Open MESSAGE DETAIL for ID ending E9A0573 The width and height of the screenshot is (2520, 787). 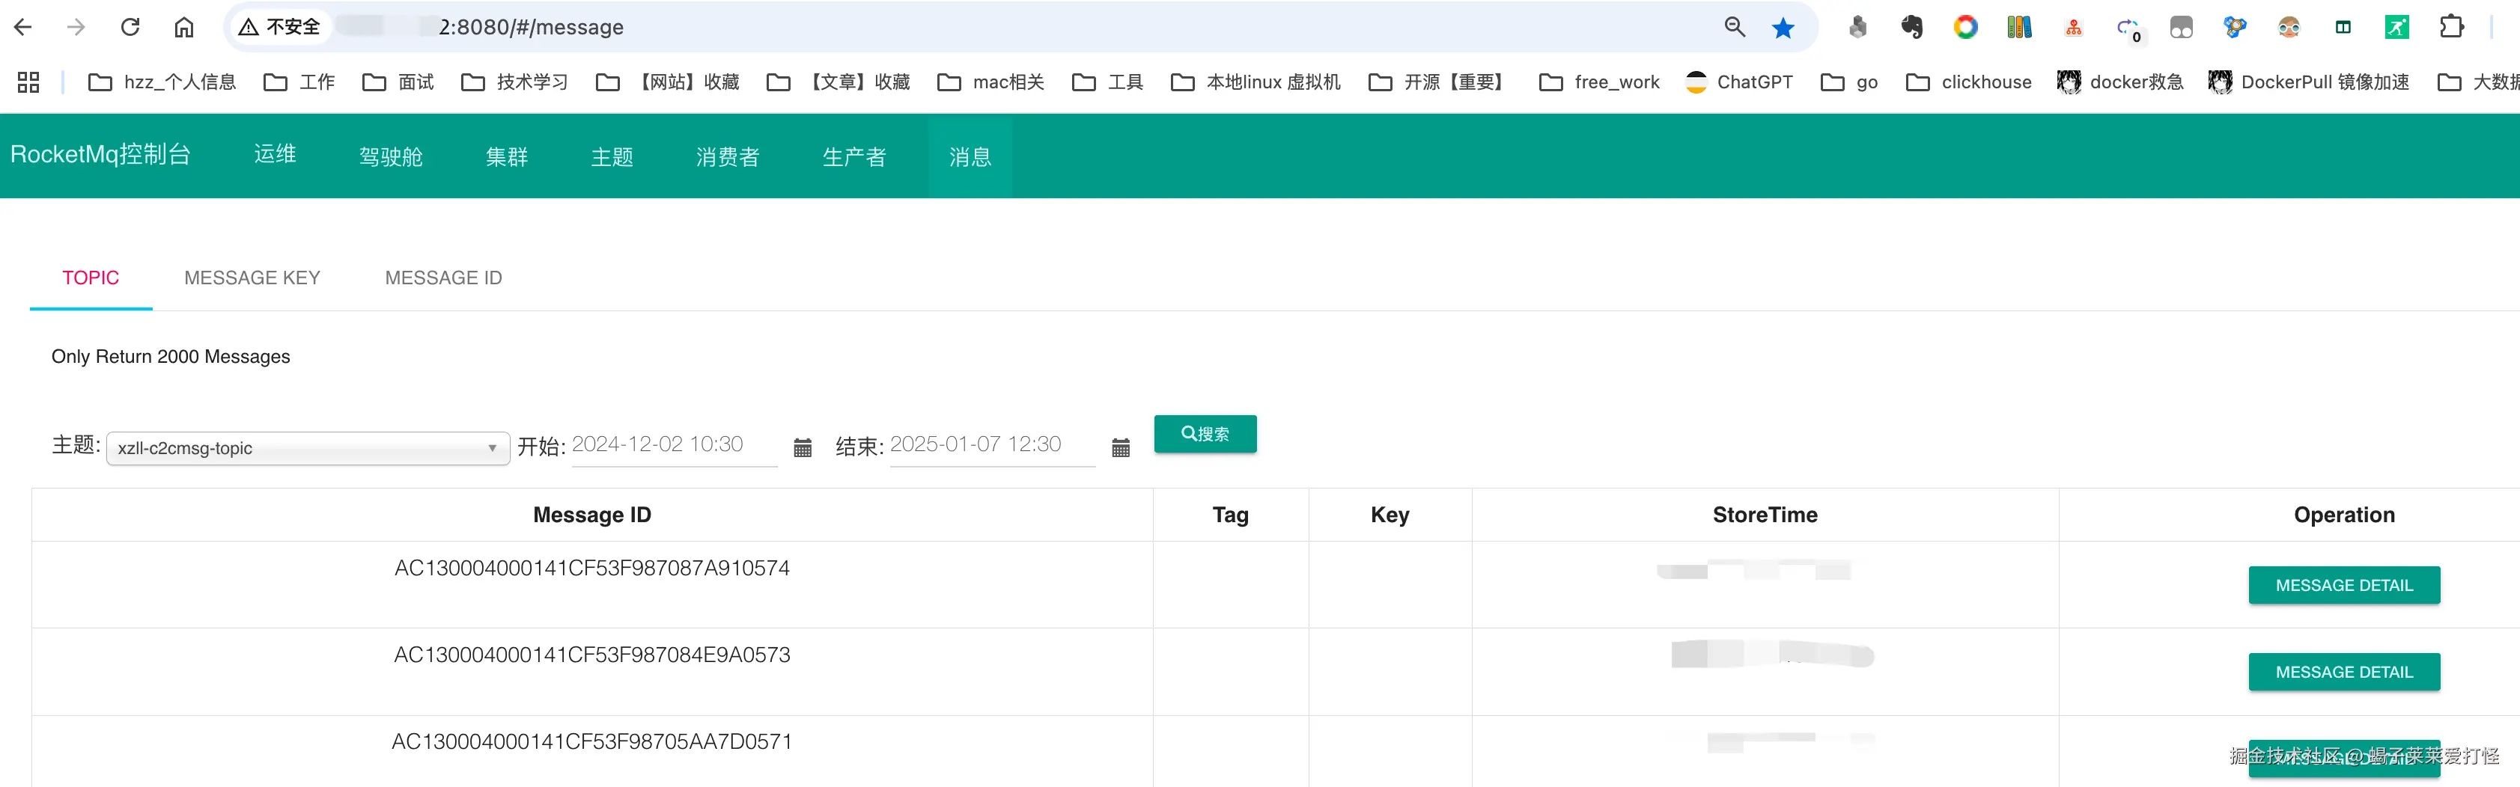tap(2344, 672)
